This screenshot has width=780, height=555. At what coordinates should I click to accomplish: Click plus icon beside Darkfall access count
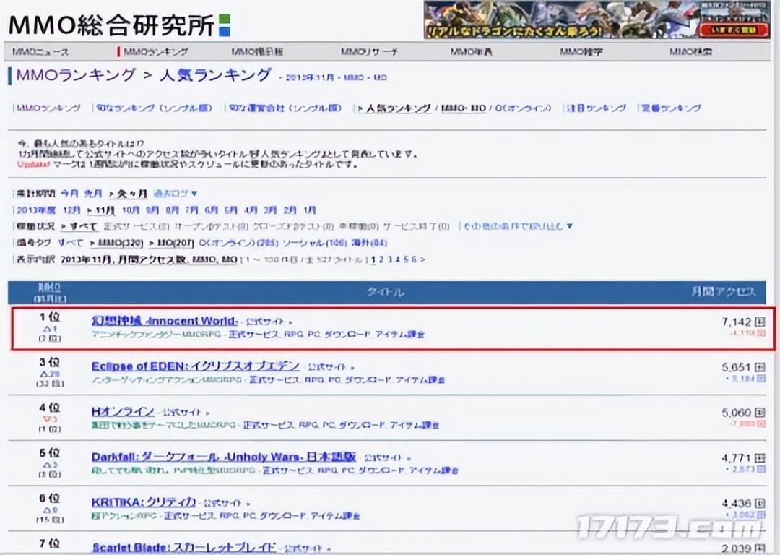pyautogui.click(x=760, y=458)
